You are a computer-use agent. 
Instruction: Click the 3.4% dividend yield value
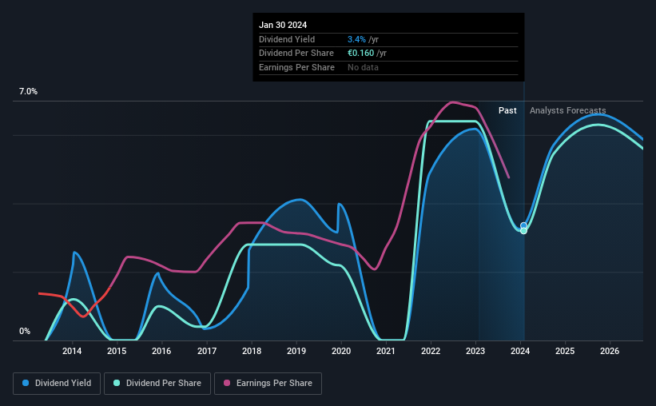(x=356, y=39)
